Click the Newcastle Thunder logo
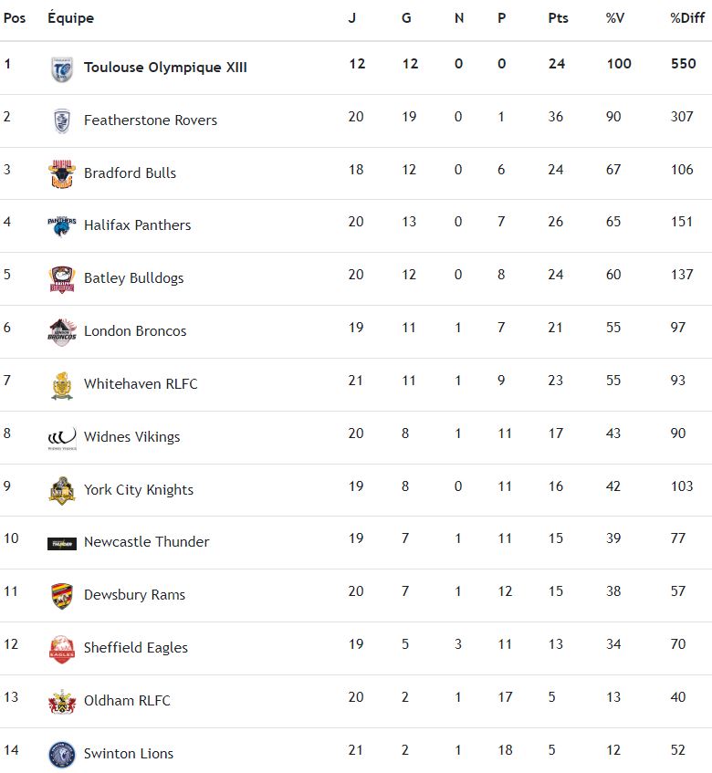The width and height of the screenshot is (712, 773). [62, 543]
